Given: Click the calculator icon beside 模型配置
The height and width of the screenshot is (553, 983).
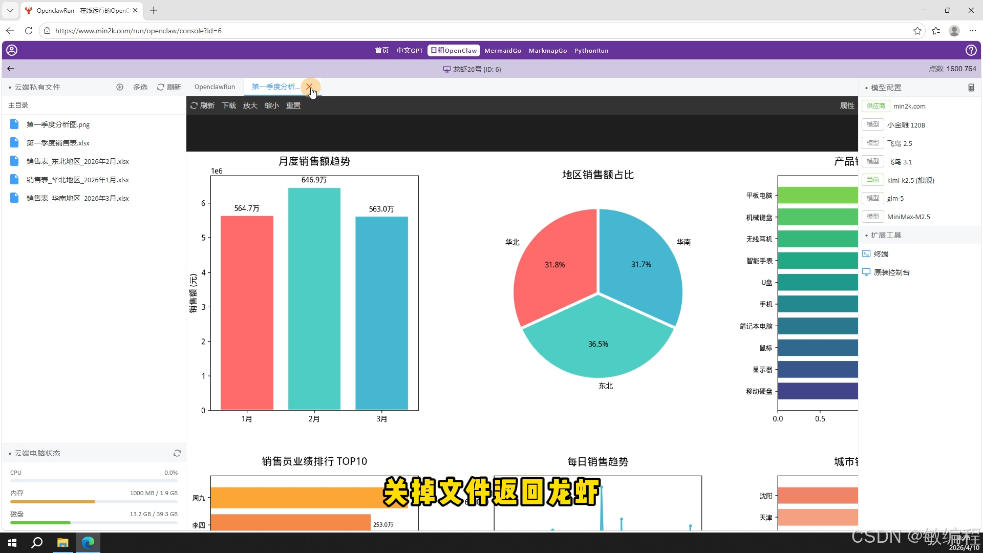Looking at the screenshot, I should pos(971,87).
